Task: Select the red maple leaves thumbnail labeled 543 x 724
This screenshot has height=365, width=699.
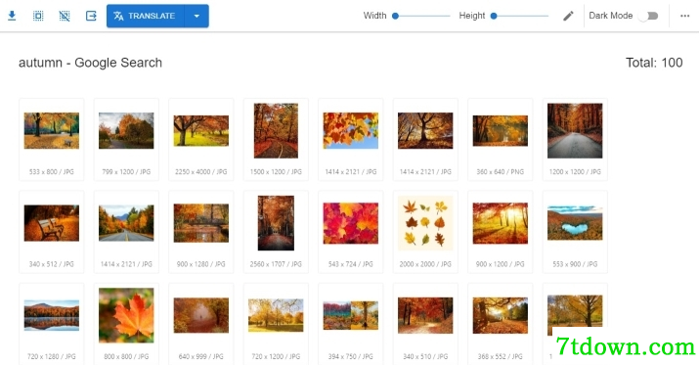Action: (x=351, y=223)
